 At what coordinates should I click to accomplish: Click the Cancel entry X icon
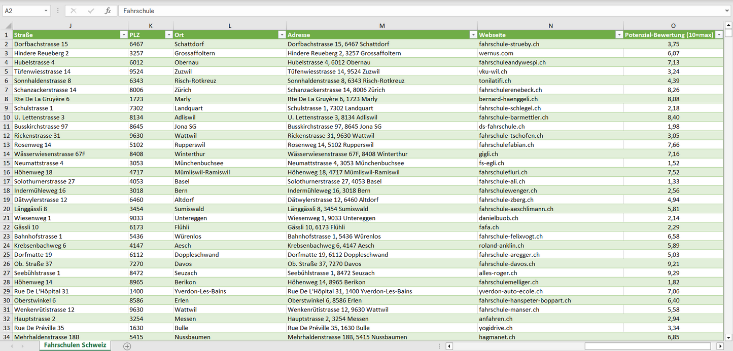(x=74, y=11)
